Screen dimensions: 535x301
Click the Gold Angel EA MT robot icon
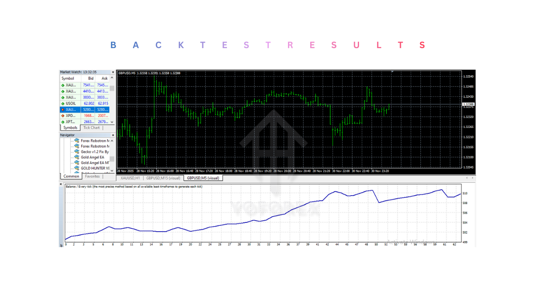77,163
